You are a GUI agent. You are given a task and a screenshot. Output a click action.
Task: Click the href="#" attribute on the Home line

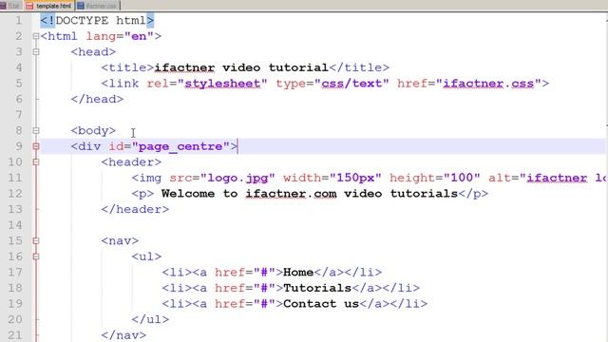point(245,273)
